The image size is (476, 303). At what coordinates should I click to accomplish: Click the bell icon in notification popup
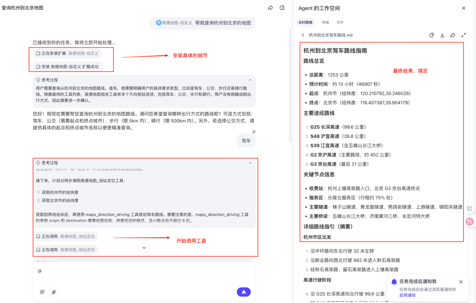pos(394,282)
